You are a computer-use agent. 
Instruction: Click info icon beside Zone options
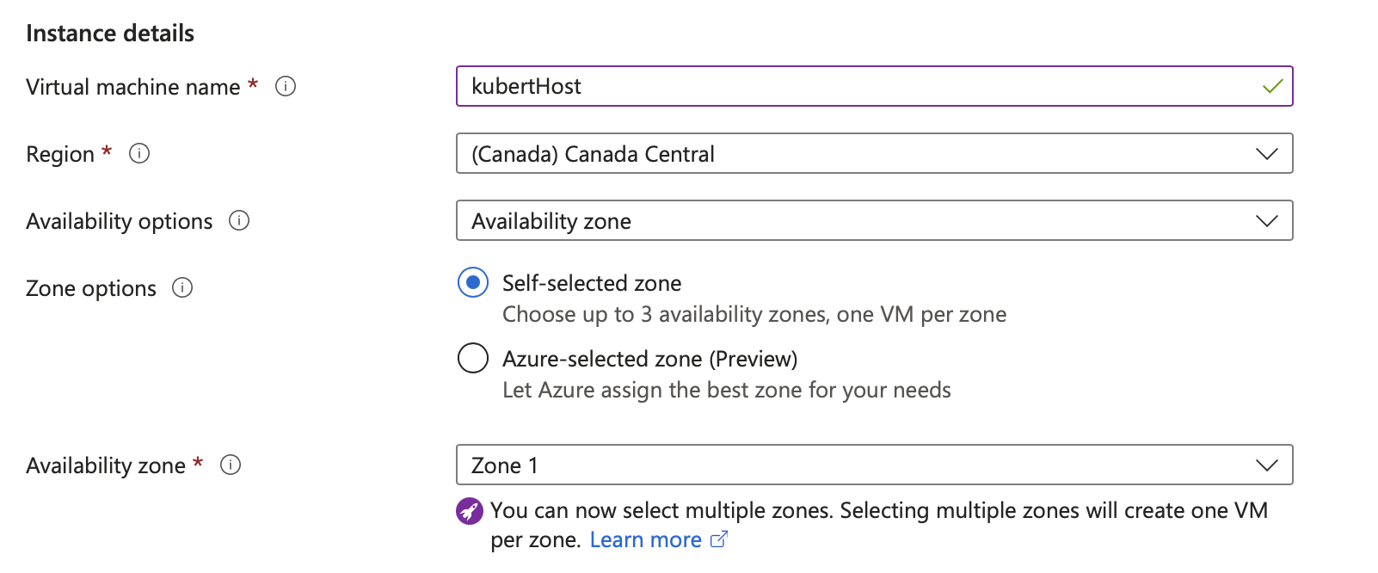pyautogui.click(x=182, y=287)
